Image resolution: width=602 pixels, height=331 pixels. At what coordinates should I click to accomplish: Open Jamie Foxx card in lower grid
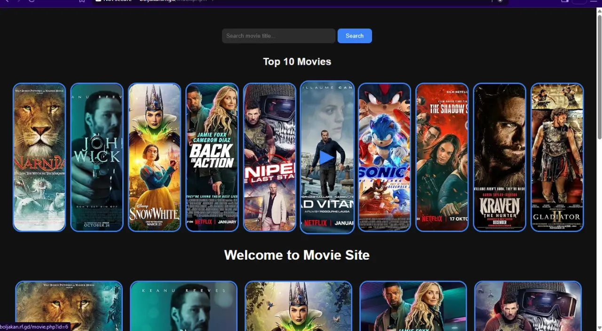click(413, 306)
